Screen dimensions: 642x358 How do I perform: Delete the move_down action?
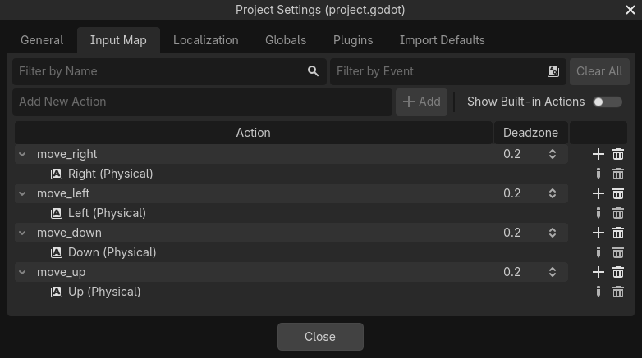618,233
